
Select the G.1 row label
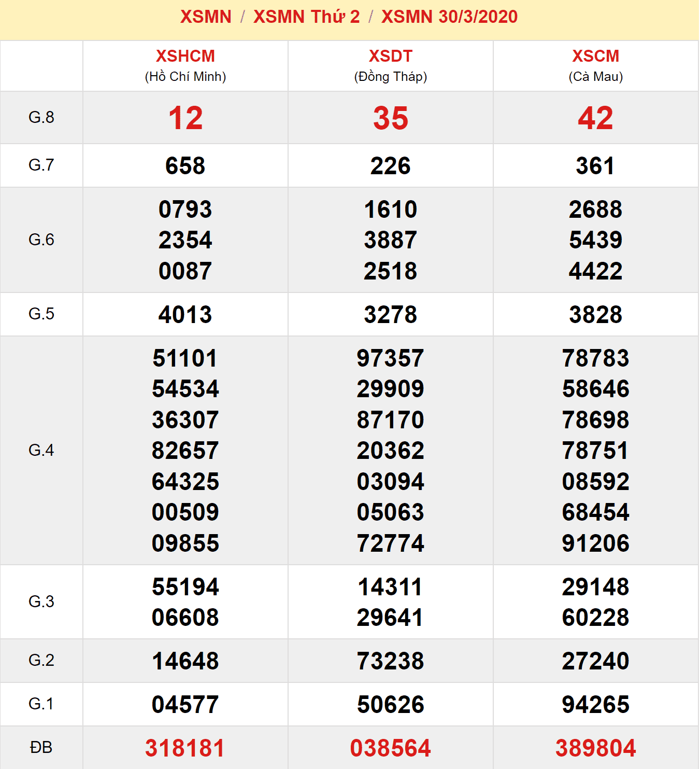(41, 704)
